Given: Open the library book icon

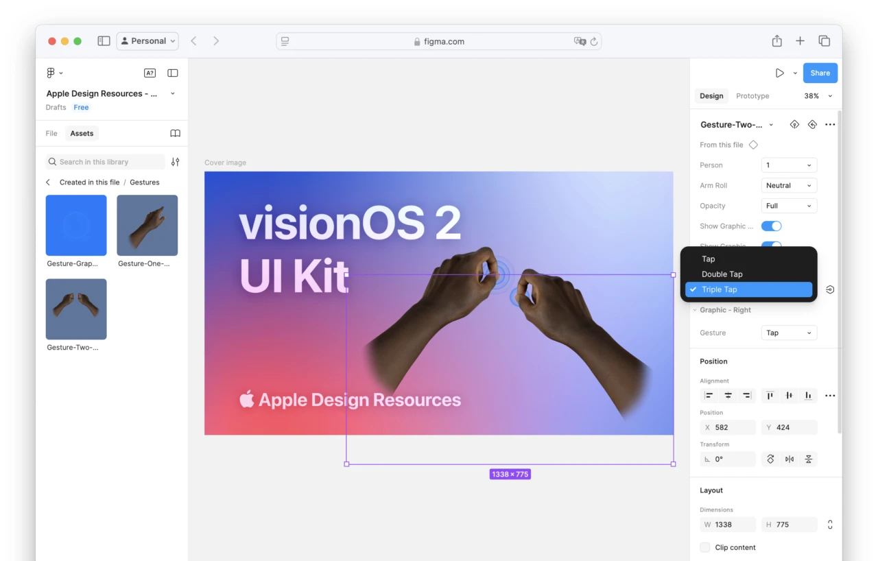Looking at the screenshot, I should coord(175,133).
